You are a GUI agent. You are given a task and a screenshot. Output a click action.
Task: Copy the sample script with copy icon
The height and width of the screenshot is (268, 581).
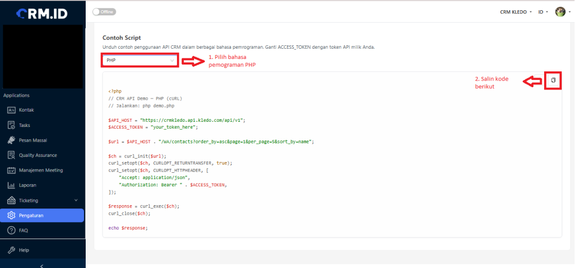click(553, 80)
